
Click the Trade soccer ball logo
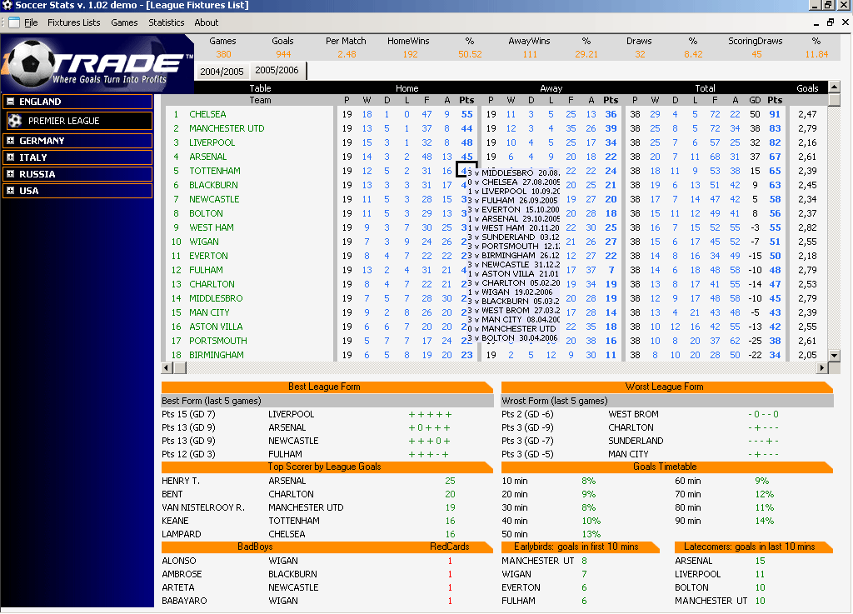[32, 62]
